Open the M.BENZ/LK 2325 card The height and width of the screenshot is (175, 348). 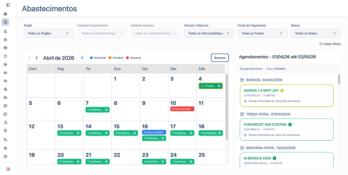[287, 159]
